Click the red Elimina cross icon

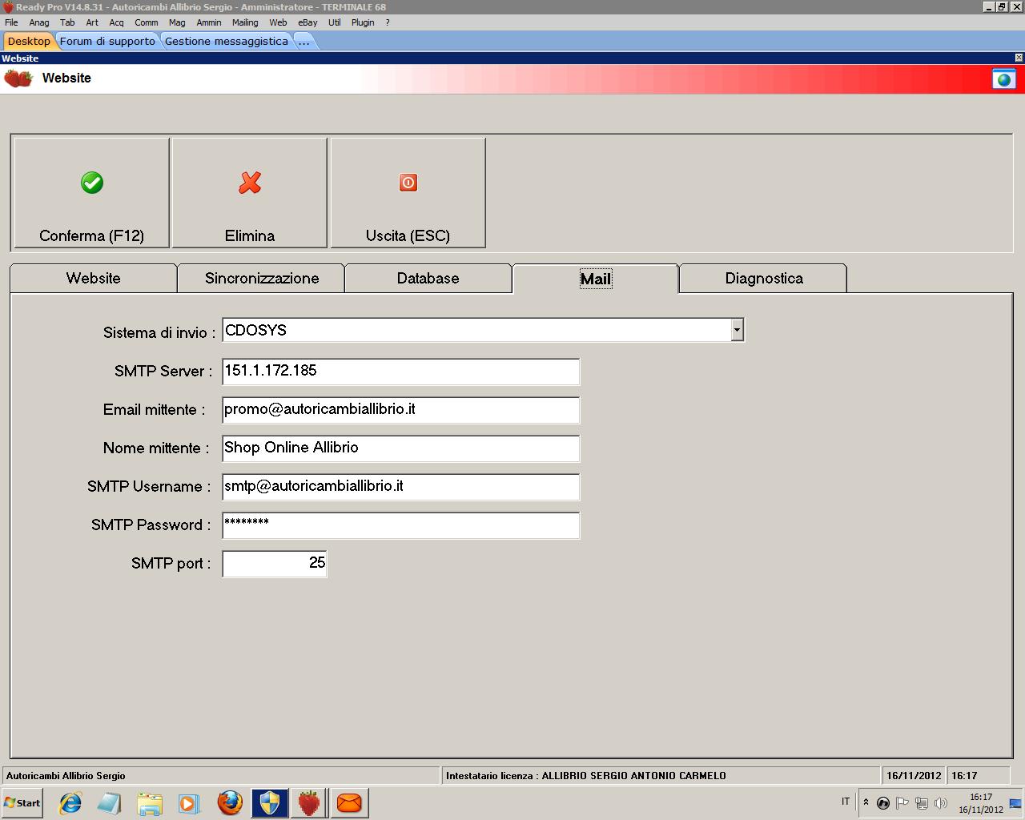[x=250, y=183]
